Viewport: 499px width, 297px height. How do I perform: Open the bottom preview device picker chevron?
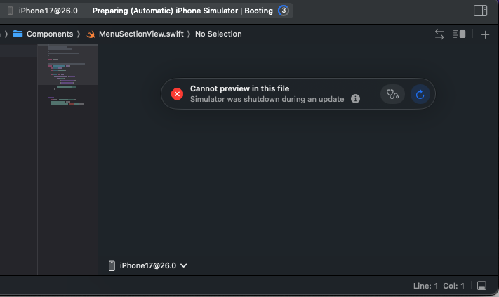(184, 265)
